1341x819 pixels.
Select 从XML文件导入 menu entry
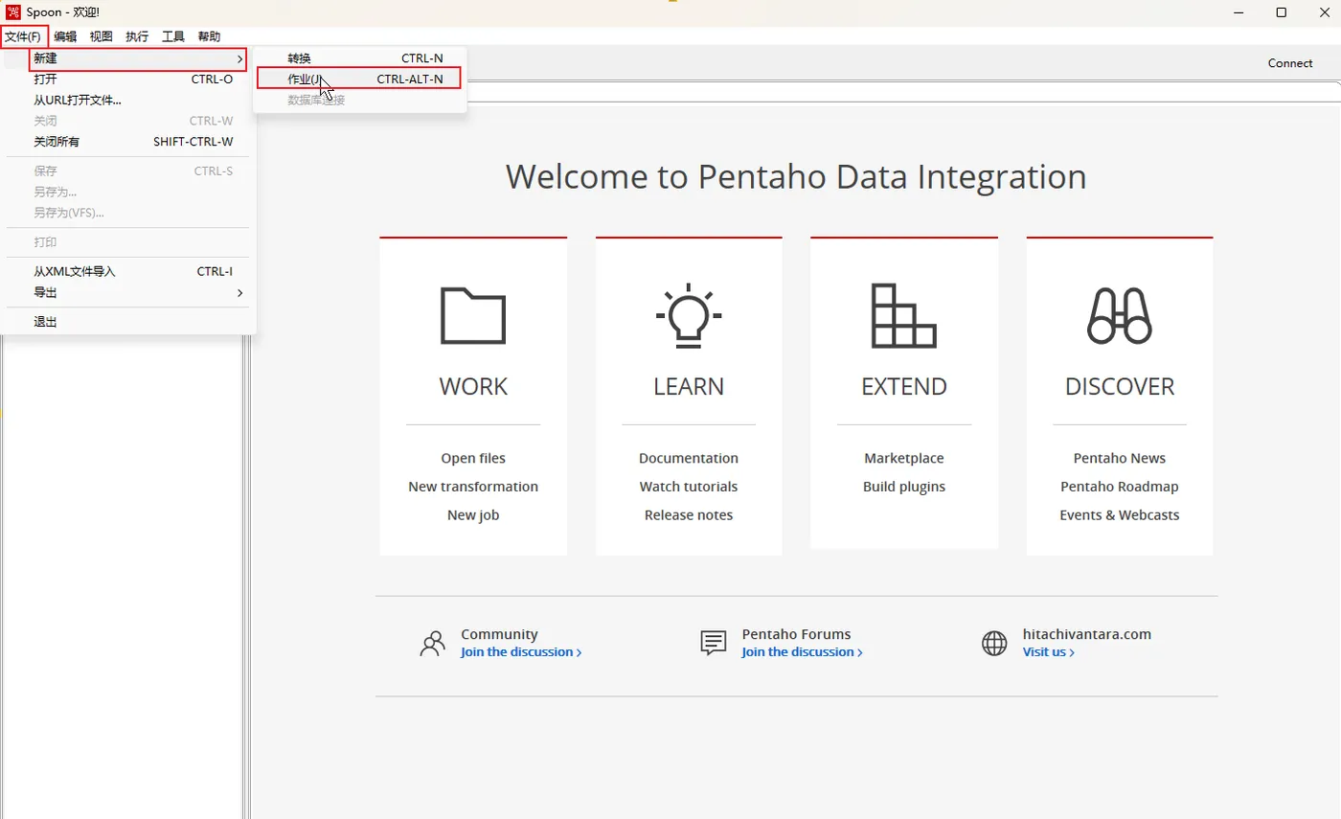tap(128, 271)
